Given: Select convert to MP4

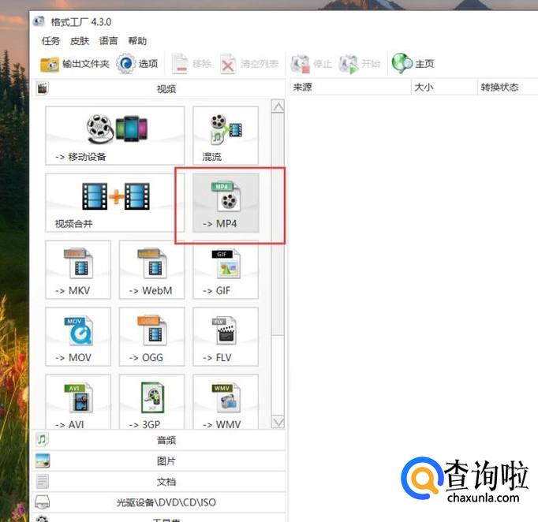Looking at the screenshot, I should click(226, 203).
